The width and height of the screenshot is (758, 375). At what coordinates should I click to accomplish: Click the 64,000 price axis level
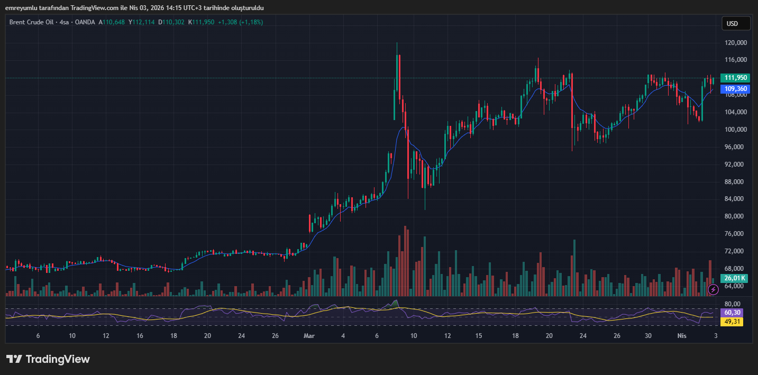click(735, 286)
